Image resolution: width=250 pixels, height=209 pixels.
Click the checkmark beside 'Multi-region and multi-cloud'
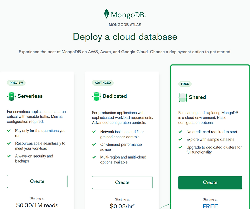(94, 157)
